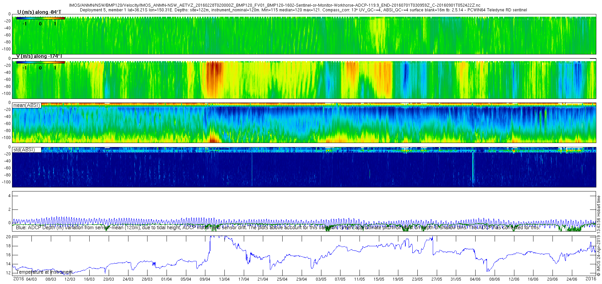602x284 pixels.
Task: Click the 17/04 date tick label
Action: coord(244,279)
